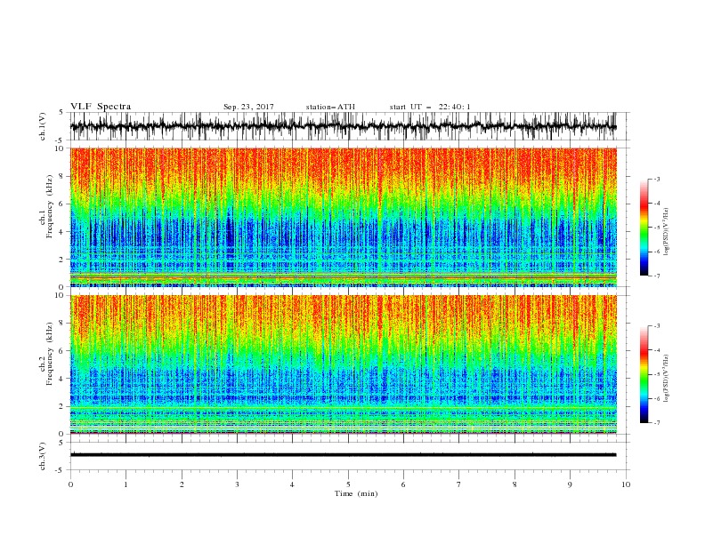705x544 pixels.
Task: Click the ch.2 spectrogram color bar
Action: 644,374
